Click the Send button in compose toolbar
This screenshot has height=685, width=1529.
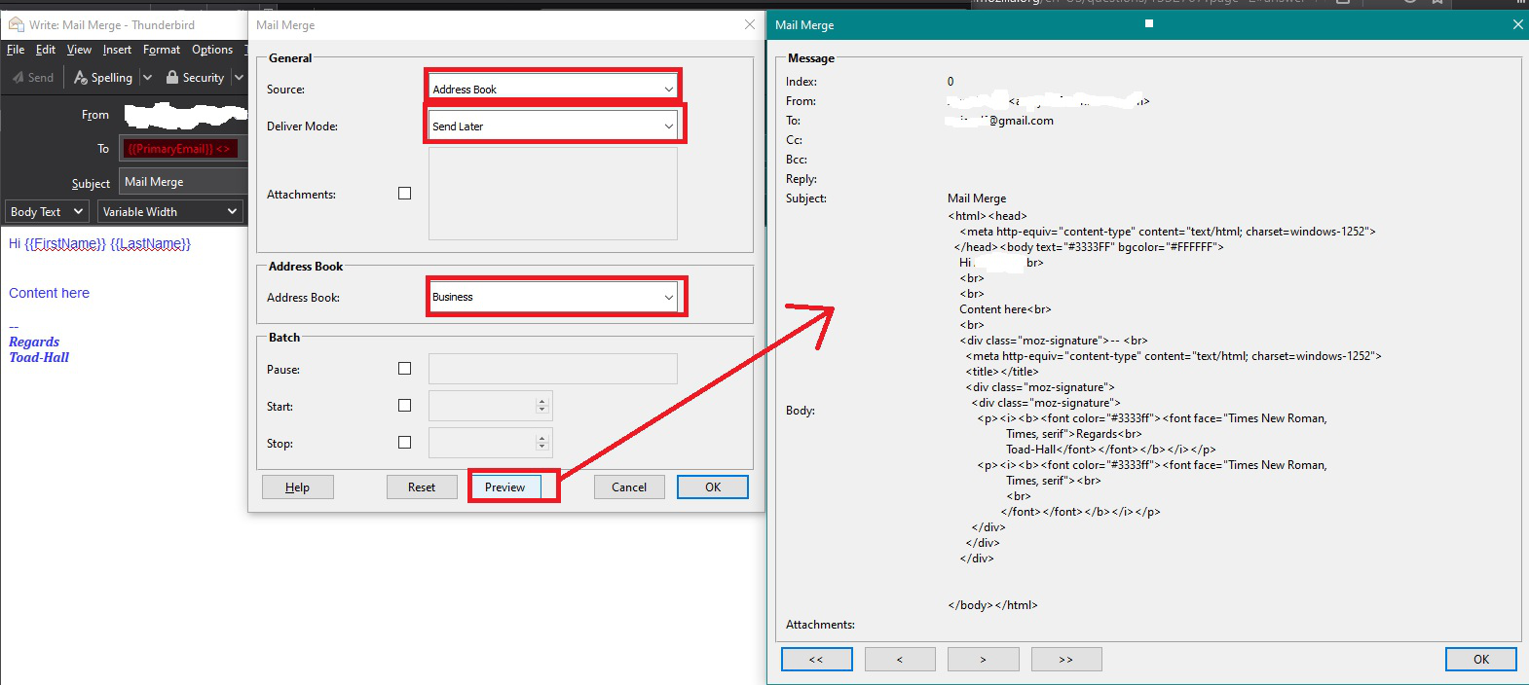point(33,78)
